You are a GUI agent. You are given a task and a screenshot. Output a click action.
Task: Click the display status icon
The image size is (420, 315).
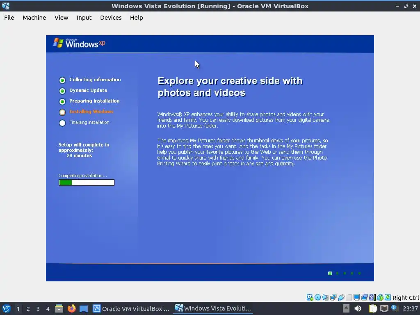point(356,297)
